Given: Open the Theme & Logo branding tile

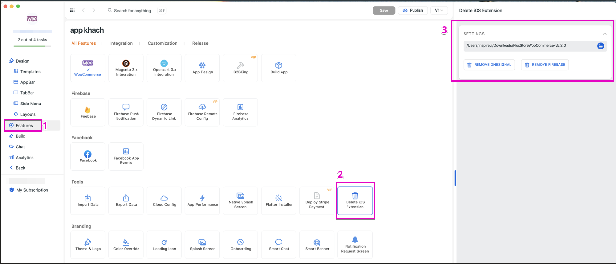Looking at the screenshot, I should tap(88, 245).
